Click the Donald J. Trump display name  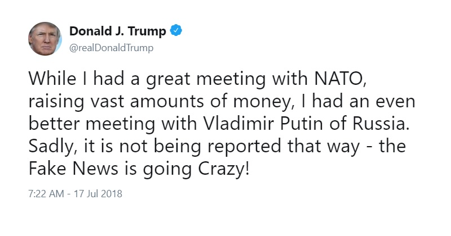(x=118, y=31)
